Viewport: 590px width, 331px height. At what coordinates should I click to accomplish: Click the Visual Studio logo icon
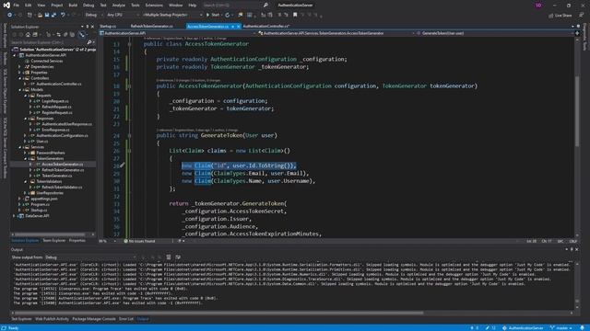pyautogui.click(x=6, y=6)
